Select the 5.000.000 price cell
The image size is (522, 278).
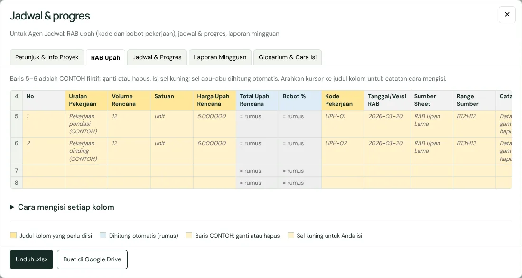tap(214, 124)
